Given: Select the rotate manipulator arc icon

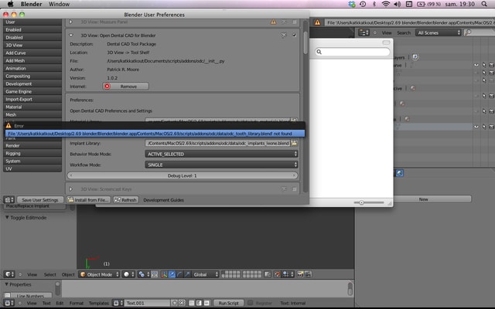Looking at the screenshot, I should click(179, 274).
